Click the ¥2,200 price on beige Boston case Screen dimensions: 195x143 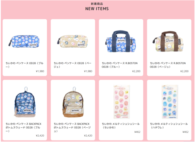(x=184, y=71)
